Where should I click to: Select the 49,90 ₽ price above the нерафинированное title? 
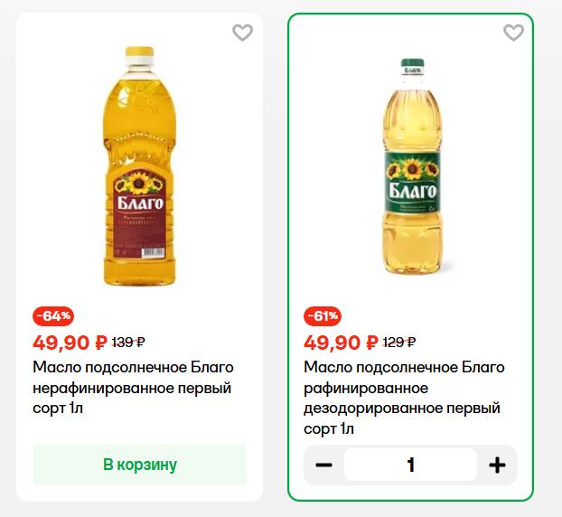[70, 343]
